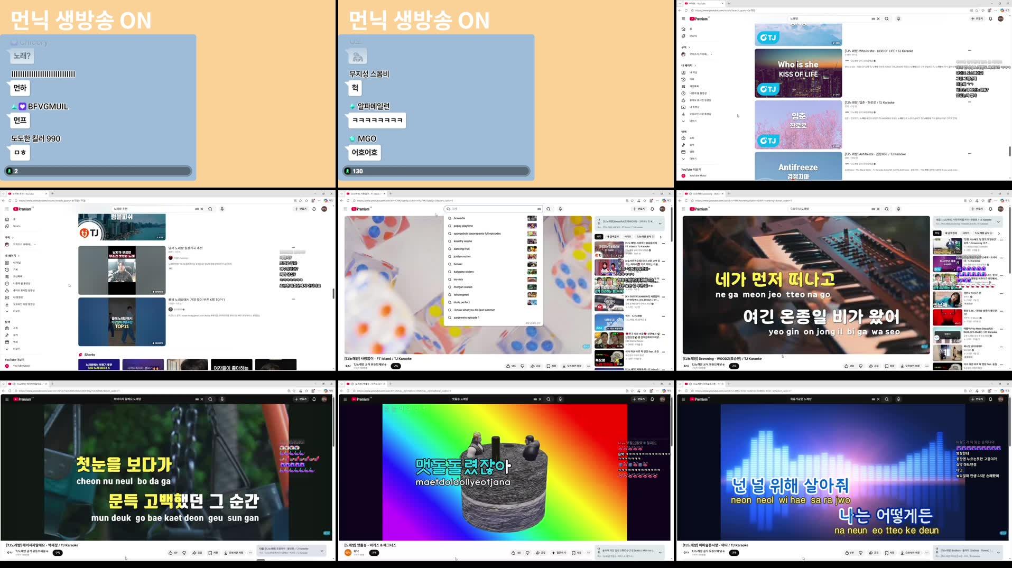Subscribe under 헤어지자 말해요 video

click(x=58, y=553)
